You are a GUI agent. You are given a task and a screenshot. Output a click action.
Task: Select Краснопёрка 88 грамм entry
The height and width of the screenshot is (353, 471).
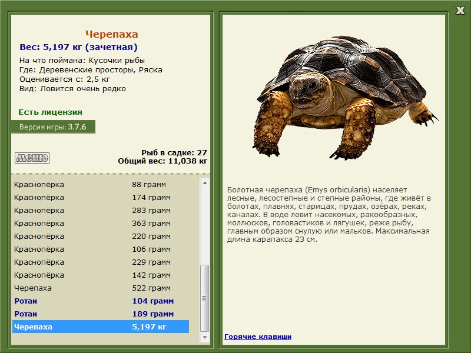101,185
